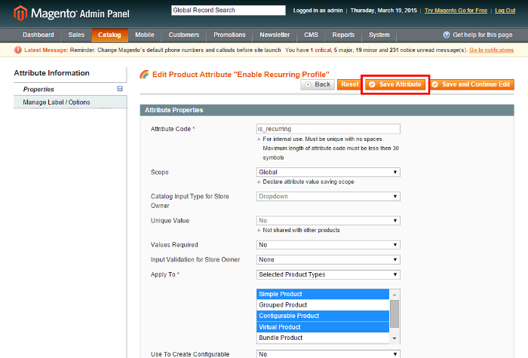Open Input Validation for Store Owner dropdown
Screen dimensions: 528x358
click(x=328, y=260)
